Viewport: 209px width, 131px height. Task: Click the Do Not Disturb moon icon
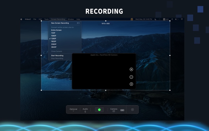(155, 19)
